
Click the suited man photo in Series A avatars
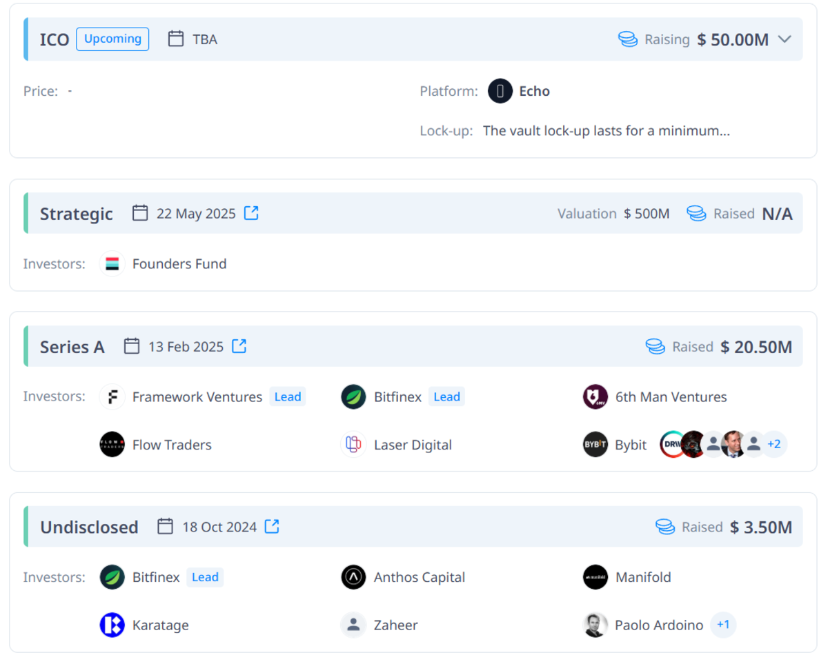pos(733,445)
